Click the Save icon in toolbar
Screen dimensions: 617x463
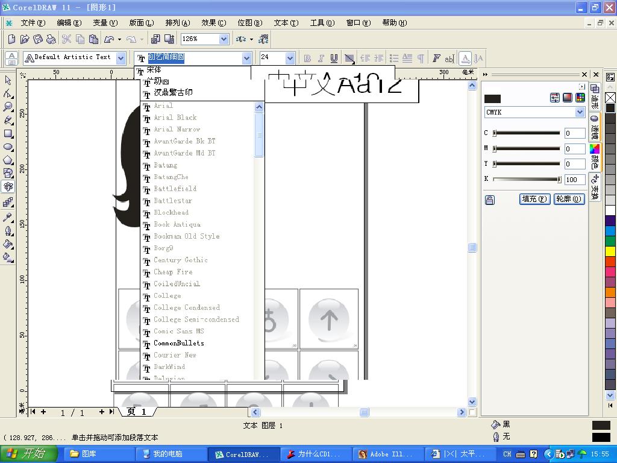[x=38, y=39]
